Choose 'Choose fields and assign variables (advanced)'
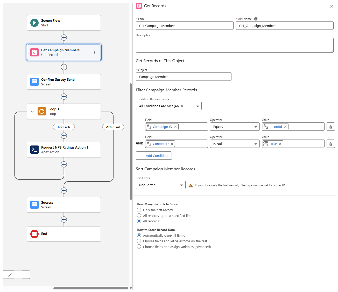Screen dimensions: 338x292 pos(139,247)
